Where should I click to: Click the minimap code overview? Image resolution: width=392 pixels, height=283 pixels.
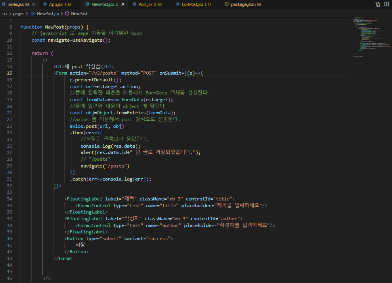pyautogui.click(x=371, y=37)
